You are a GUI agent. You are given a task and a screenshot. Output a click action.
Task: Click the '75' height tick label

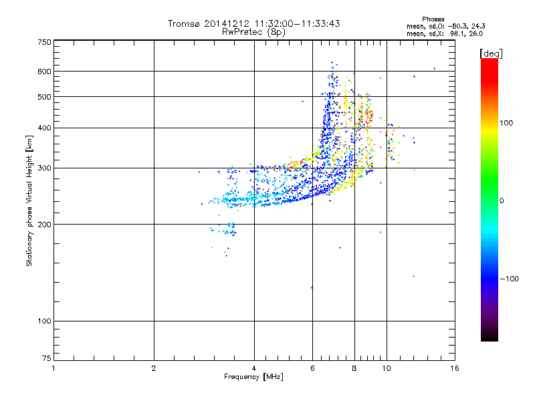pyautogui.click(x=47, y=358)
